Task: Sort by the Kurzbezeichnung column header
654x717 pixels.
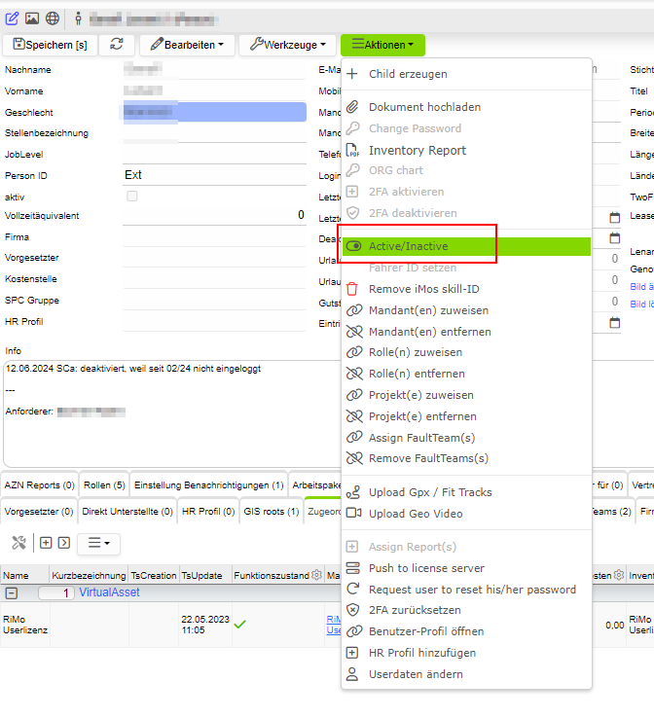Action: tap(89, 576)
